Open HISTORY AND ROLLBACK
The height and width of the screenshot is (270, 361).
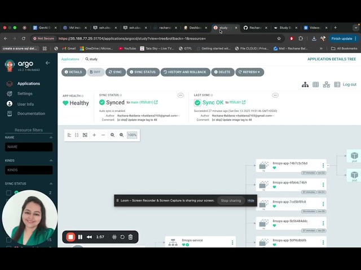pyautogui.click(x=186, y=72)
